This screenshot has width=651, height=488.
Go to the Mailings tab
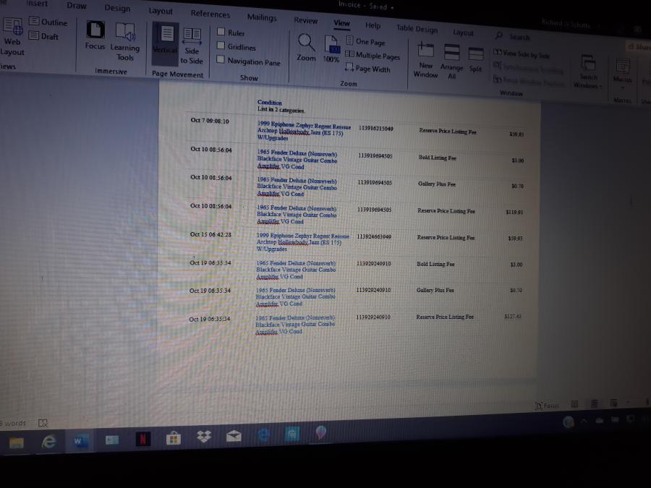tap(262, 17)
